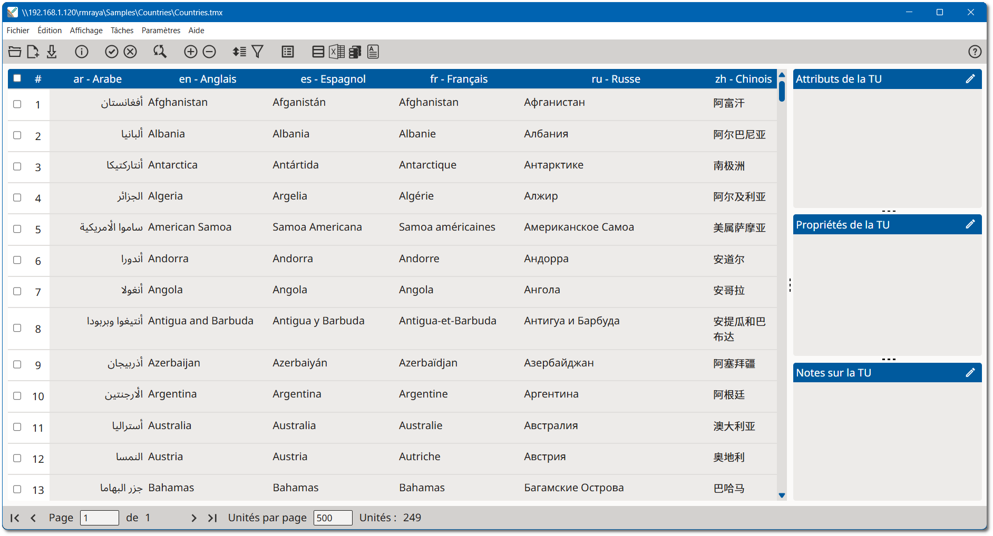
Task: Edit Attributs de la TU with pencil
Action: click(x=970, y=79)
